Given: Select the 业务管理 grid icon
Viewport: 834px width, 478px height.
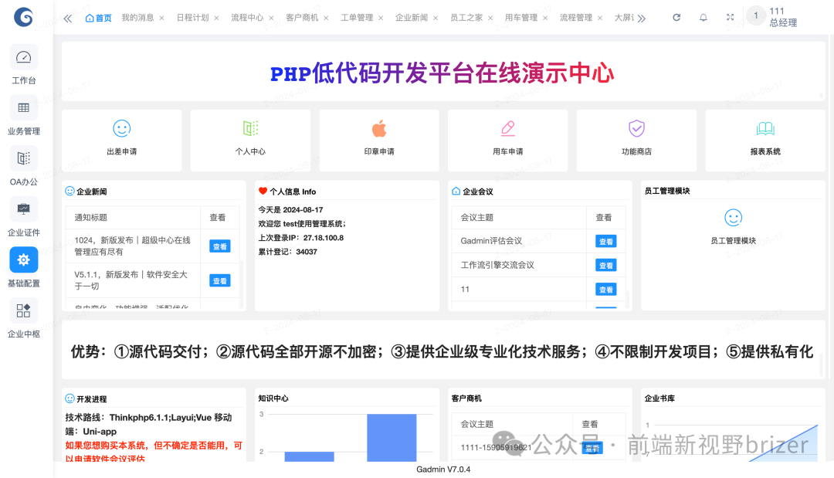Looking at the screenshot, I should coord(23,108).
